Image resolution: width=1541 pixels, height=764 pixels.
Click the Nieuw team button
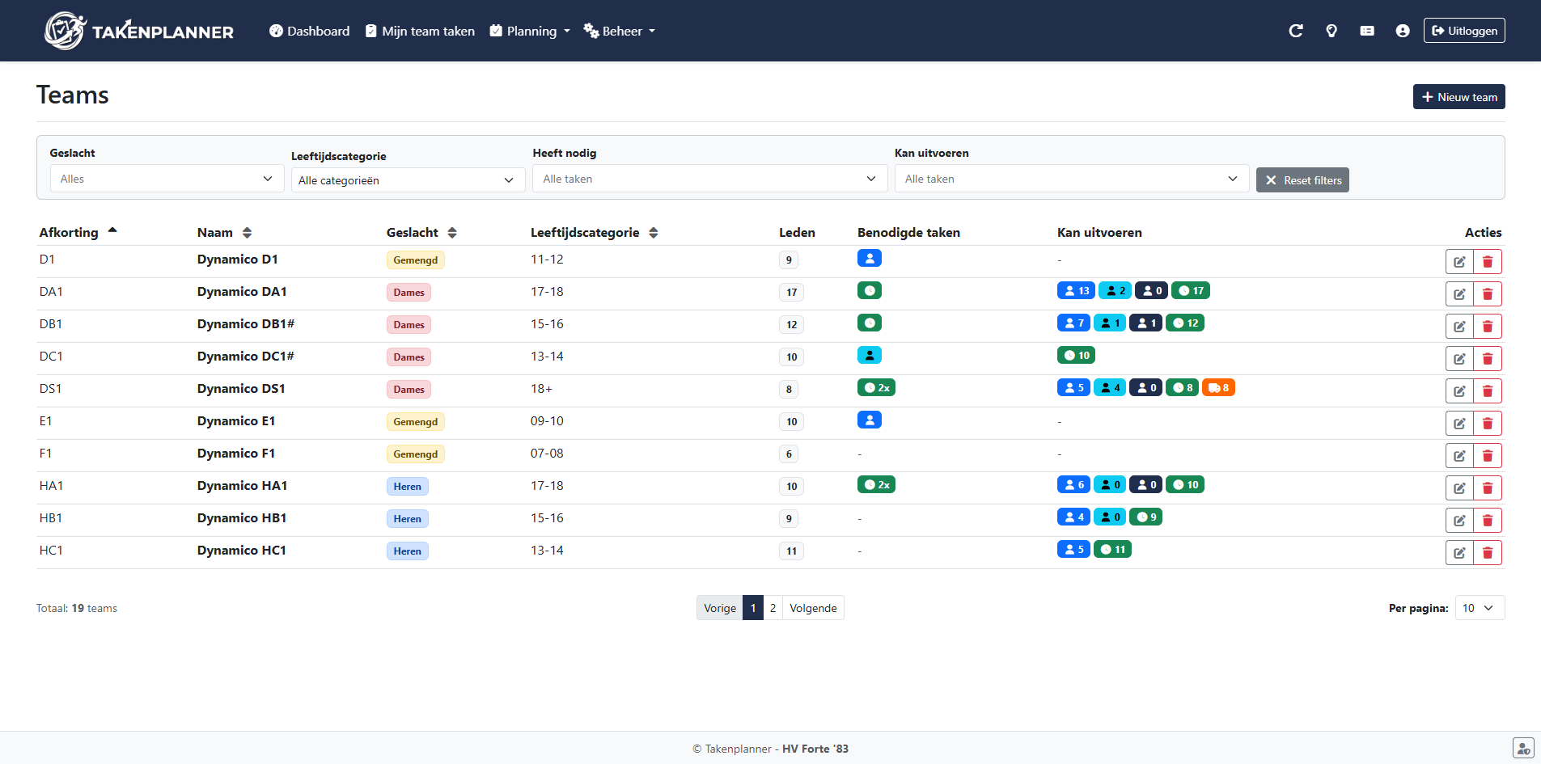tap(1458, 96)
